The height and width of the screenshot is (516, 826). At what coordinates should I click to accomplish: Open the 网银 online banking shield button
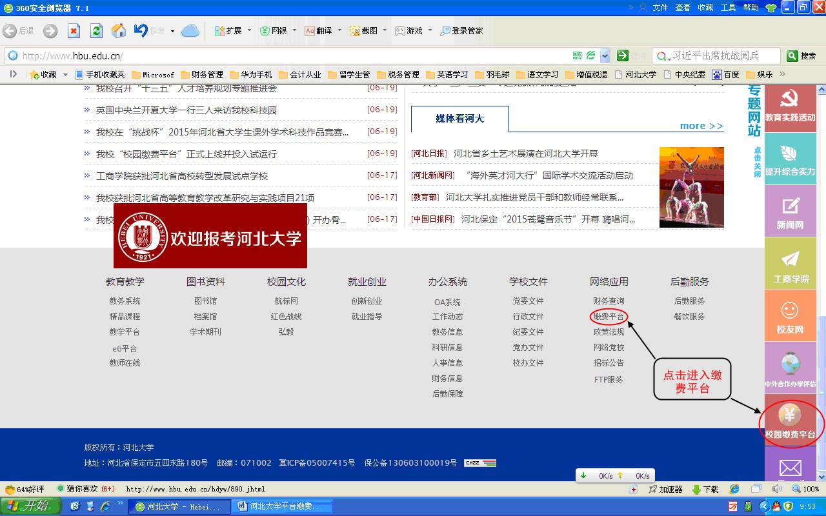273,31
